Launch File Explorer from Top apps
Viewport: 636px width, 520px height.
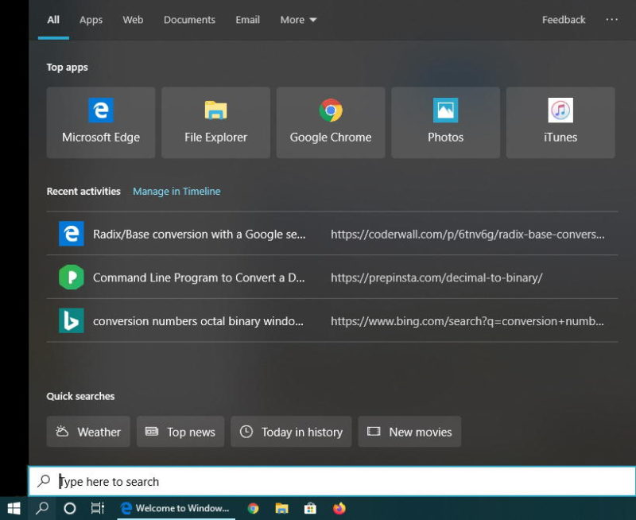pos(215,121)
